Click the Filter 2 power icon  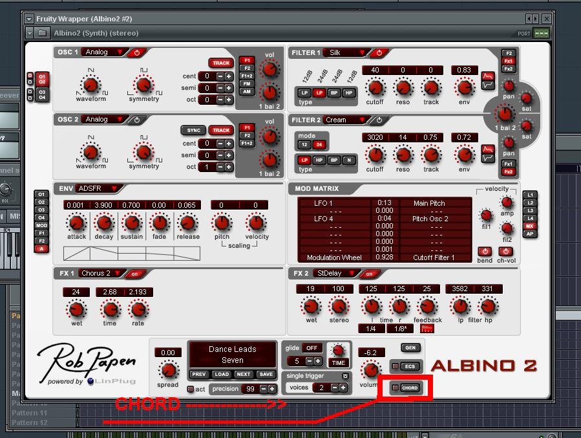(379, 120)
